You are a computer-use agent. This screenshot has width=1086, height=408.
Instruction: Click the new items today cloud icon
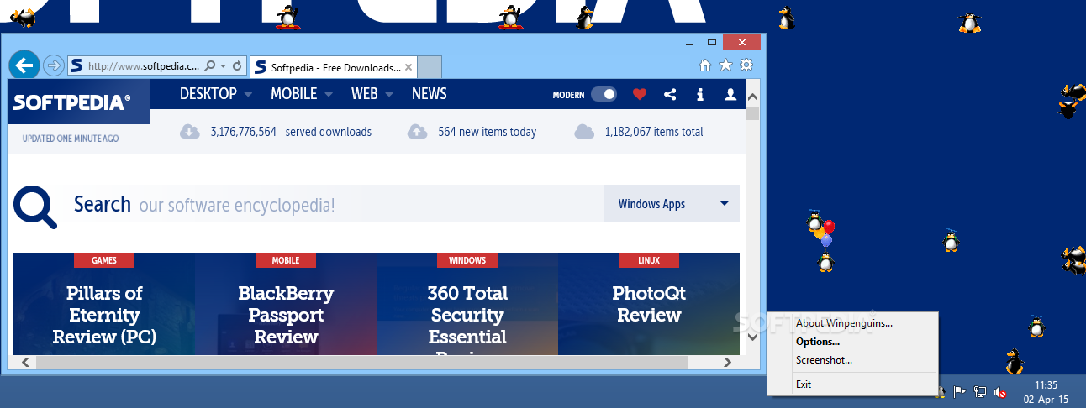[x=417, y=131]
